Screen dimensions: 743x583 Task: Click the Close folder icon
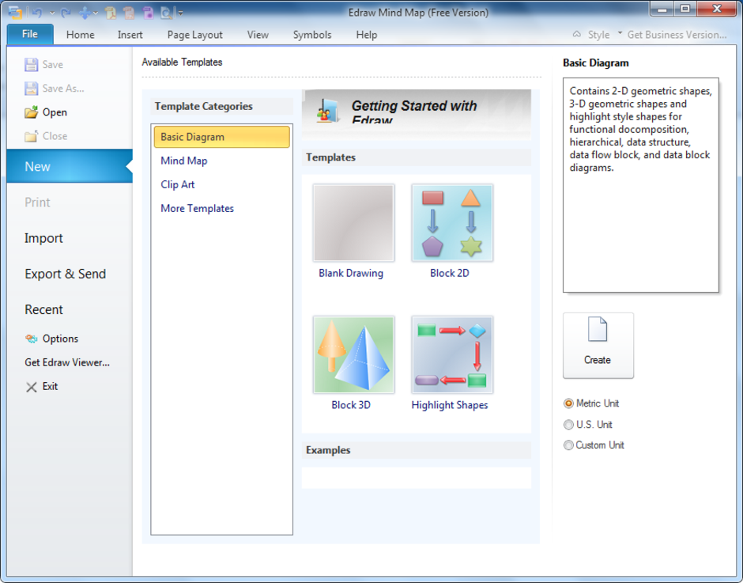coord(32,136)
